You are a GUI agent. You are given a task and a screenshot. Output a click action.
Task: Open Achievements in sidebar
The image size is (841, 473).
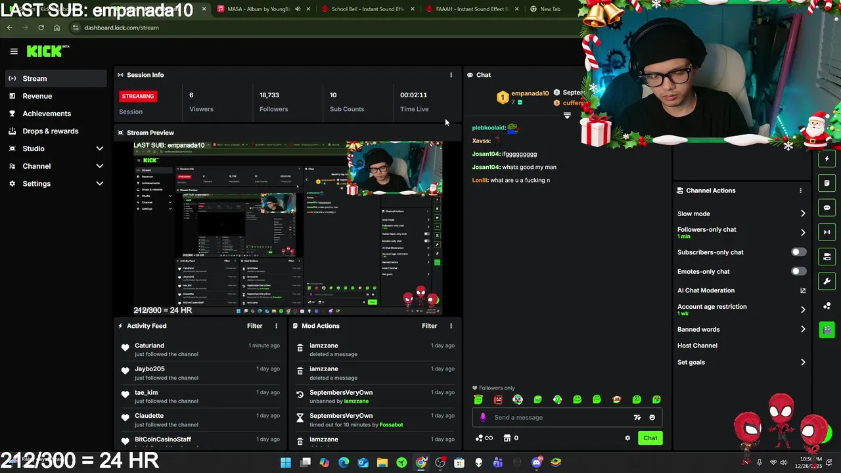point(55,114)
